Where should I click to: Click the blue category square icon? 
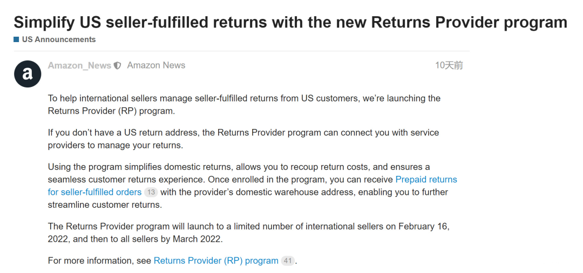pos(16,39)
